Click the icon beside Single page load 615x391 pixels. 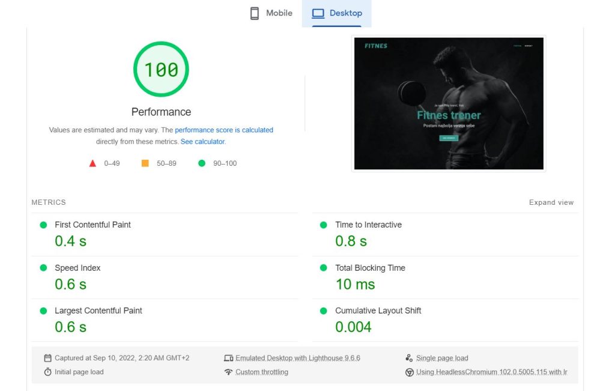(410, 357)
